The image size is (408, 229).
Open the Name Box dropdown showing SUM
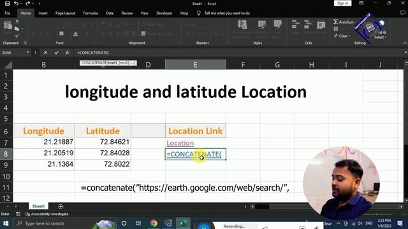[27, 52]
